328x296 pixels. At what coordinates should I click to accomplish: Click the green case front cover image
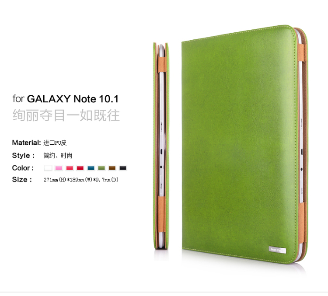click(245, 144)
